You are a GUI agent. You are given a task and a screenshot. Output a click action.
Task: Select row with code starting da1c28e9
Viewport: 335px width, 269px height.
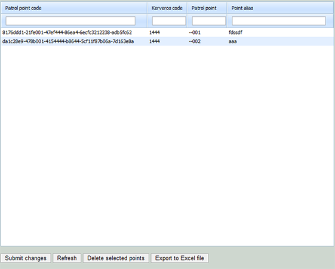coord(167,41)
